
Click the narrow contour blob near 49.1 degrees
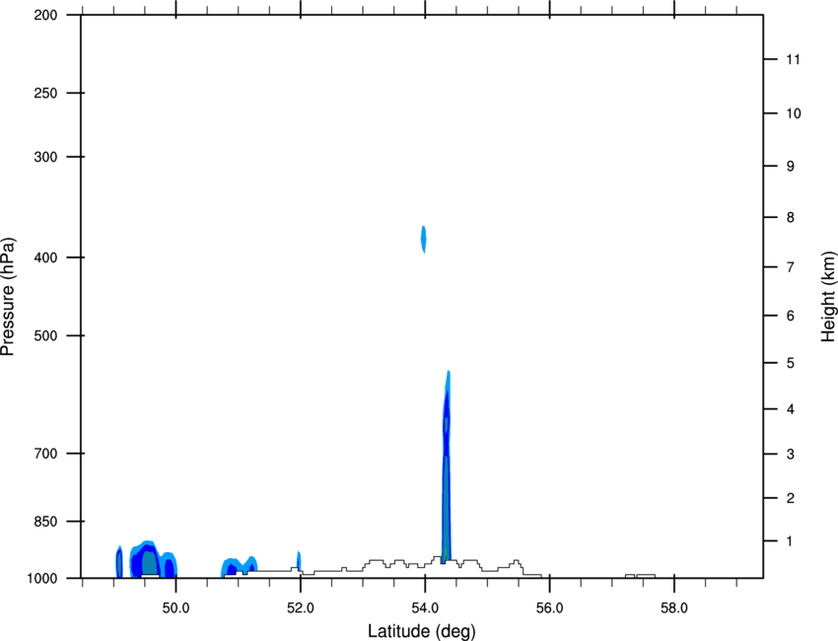point(119,562)
